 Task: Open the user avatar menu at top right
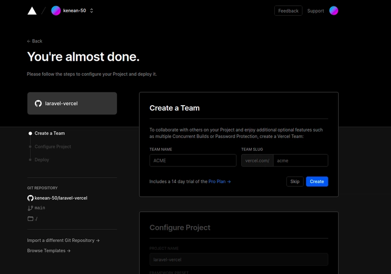point(334,11)
